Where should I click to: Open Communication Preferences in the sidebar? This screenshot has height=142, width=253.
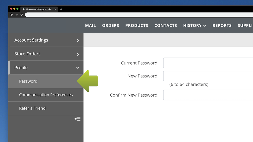coord(46,95)
